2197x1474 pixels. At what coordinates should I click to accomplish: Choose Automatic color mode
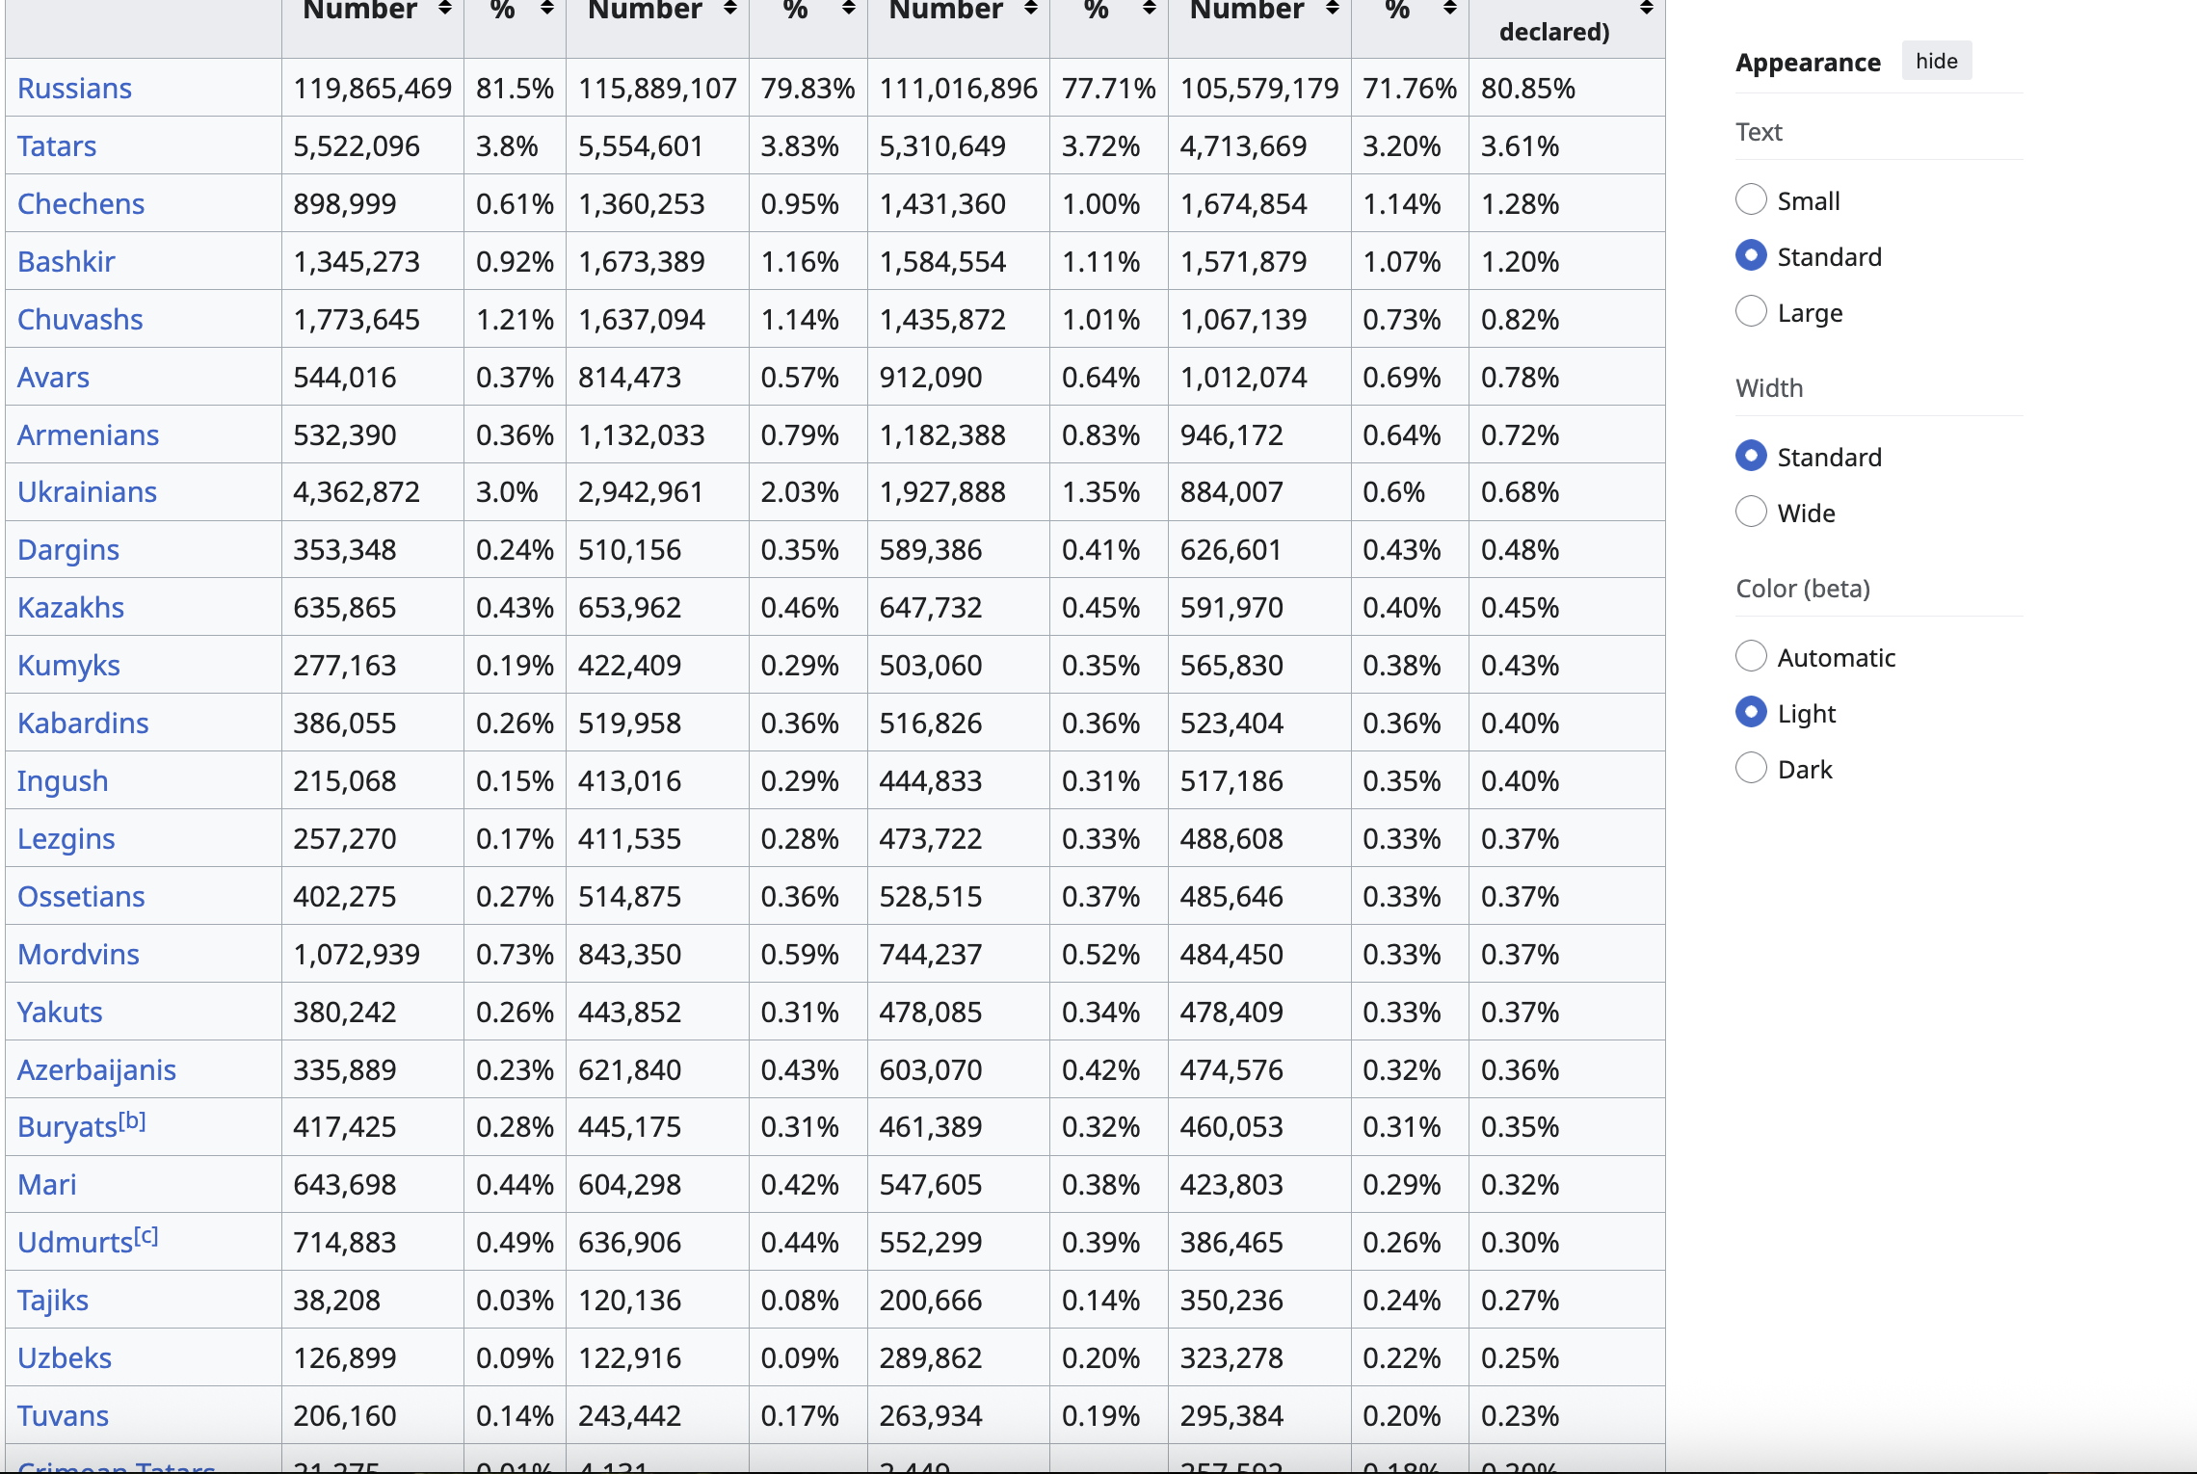(1751, 656)
